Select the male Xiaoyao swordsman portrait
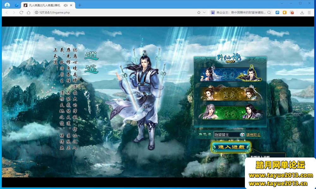316x189 pixels. (252, 74)
